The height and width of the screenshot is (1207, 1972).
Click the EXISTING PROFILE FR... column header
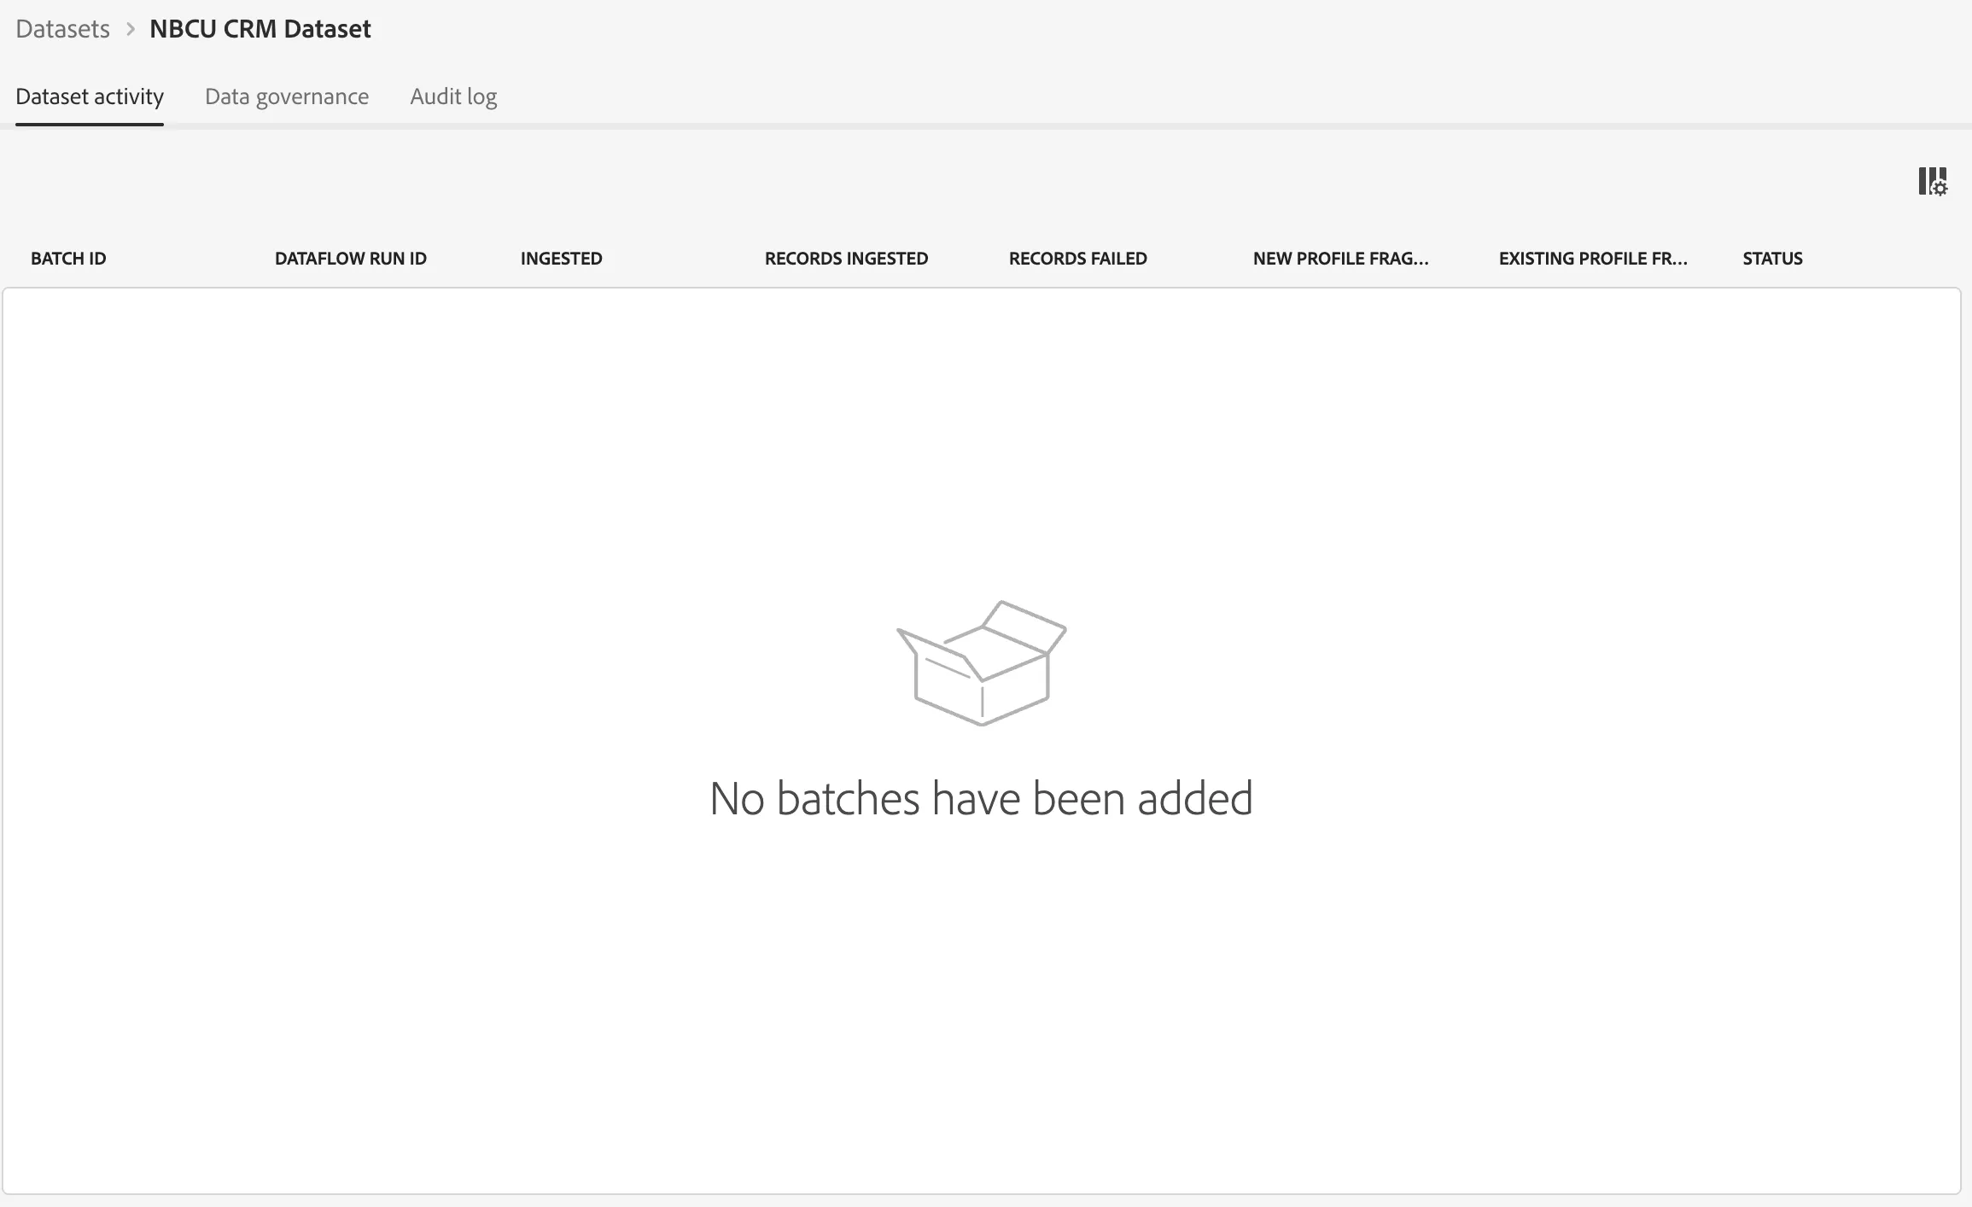[x=1593, y=259]
